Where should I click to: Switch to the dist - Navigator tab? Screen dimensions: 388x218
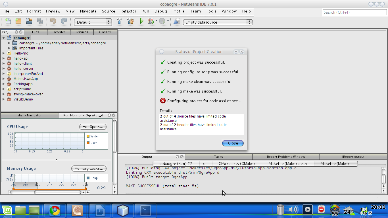click(x=30, y=115)
